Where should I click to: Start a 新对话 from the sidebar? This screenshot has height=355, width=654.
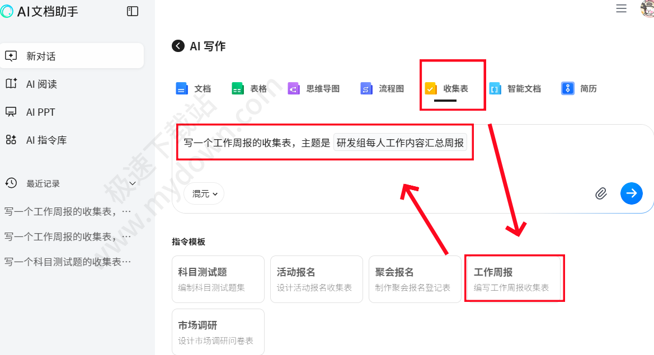click(72, 56)
